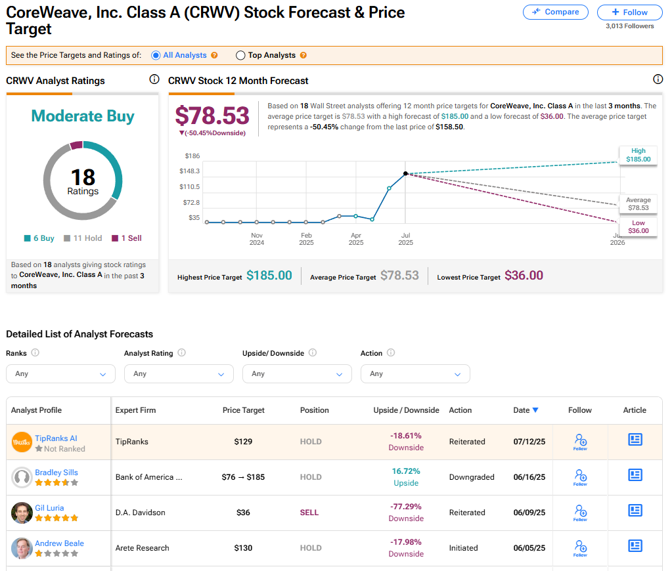The image size is (672, 571).
Task: Click the Analyst Profile column header
Action: click(x=36, y=410)
